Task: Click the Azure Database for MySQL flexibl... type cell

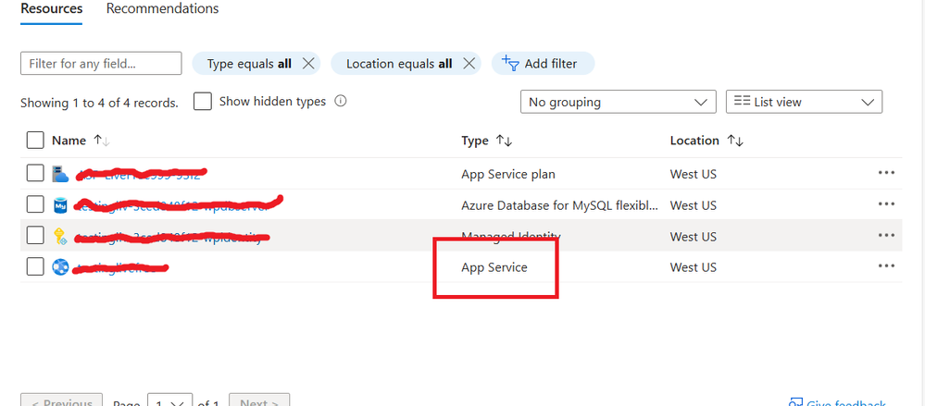Action: coord(560,205)
